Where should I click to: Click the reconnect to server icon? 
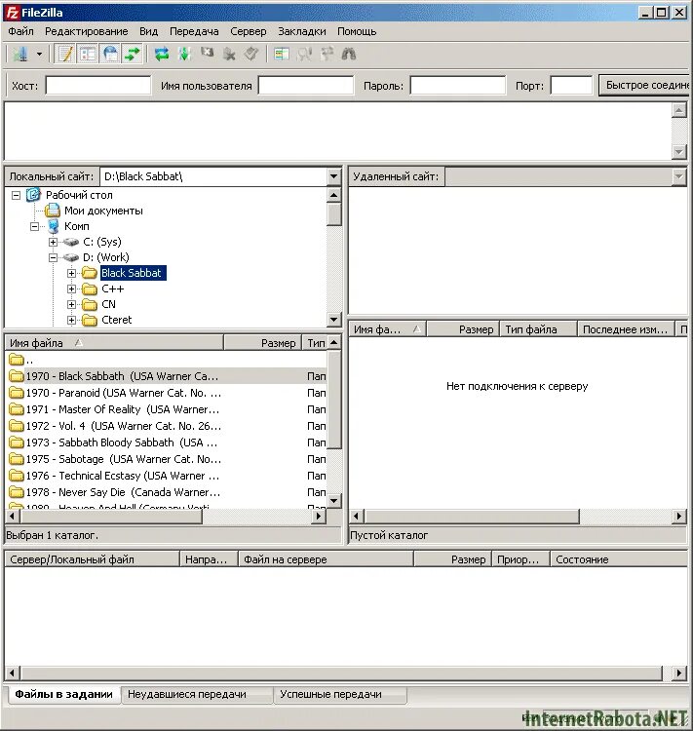251,54
